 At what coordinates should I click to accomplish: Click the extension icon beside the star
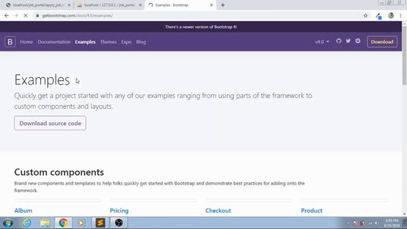tap(378, 16)
